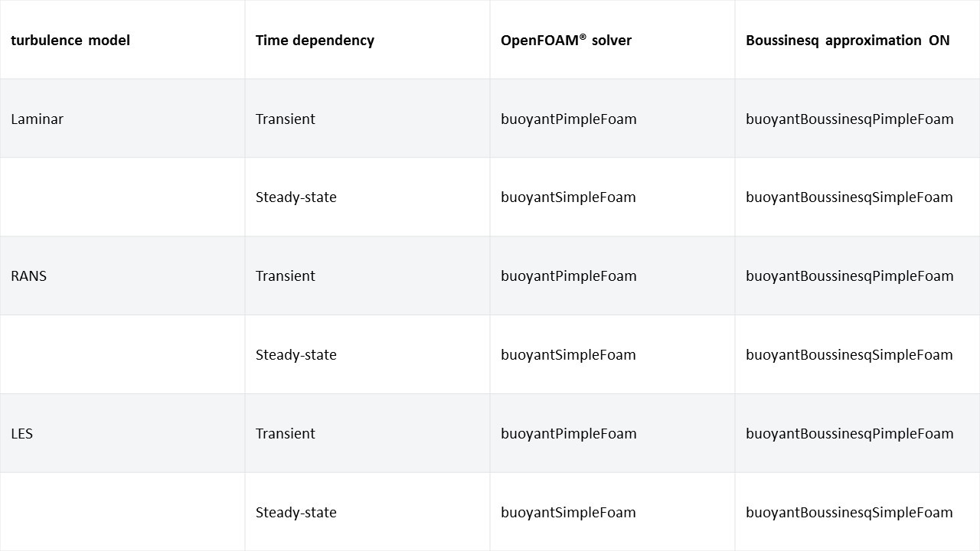This screenshot has height=551, width=980.
Task: Click the "Laminar" turbulence model cell
Action: (37, 119)
